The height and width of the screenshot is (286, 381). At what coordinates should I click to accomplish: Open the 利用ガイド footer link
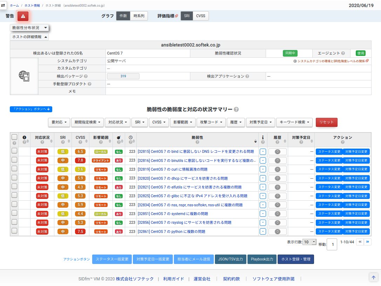coord(174,279)
